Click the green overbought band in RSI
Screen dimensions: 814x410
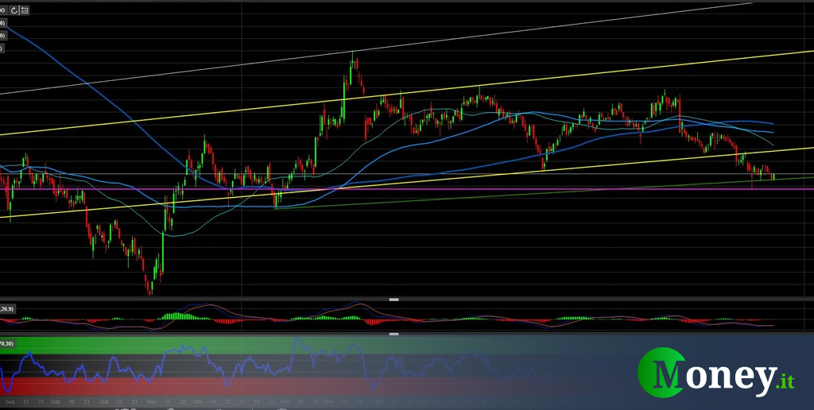point(238,345)
